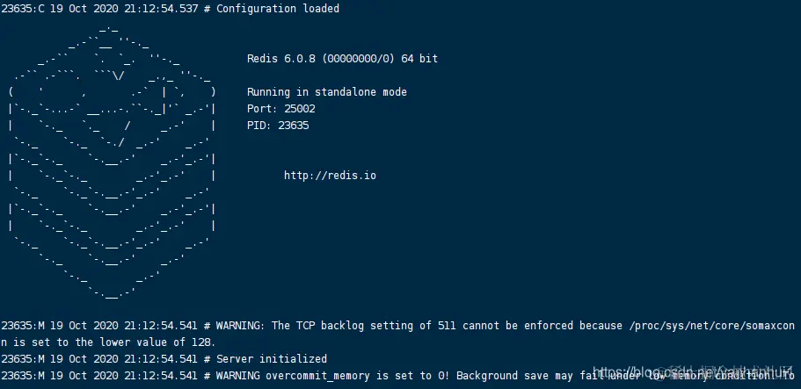Image resolution: width=801 pixels, height=389 pixels.
Task: Select the 'Port: 25002' line
Action: click(281, 109)
